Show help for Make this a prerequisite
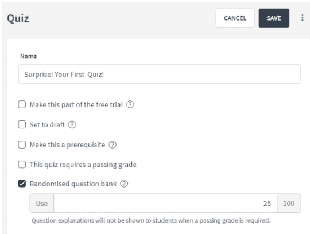The image size is (310, 234). 113,145
